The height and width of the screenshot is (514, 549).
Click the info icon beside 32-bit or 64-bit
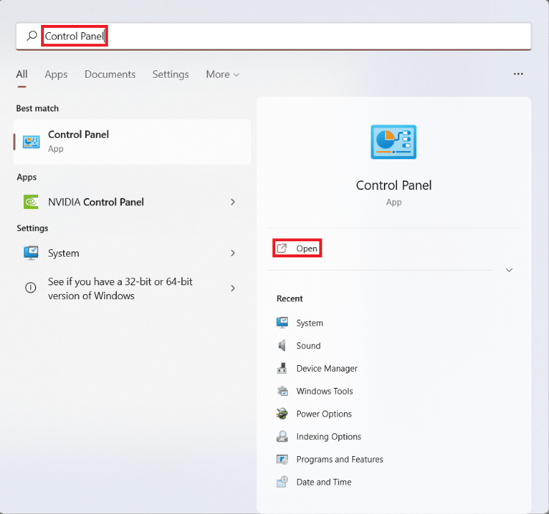click(x=31, y=287)
